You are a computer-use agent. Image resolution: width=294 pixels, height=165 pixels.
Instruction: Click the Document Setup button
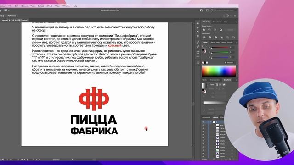2,16
